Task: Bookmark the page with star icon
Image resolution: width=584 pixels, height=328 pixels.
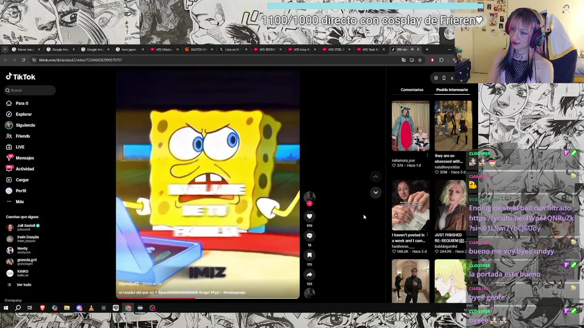Action: pyautogui.click(x=420, y=60)
